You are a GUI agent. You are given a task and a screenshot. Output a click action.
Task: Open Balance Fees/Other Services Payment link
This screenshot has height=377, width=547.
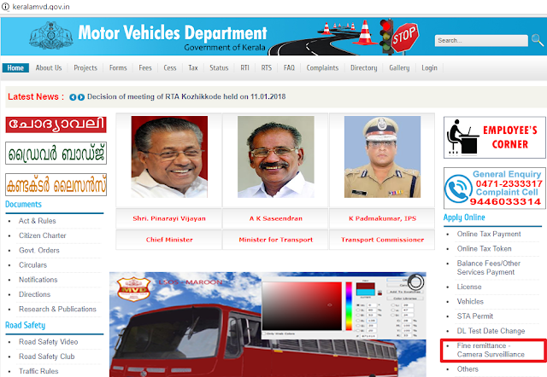point(489,268)
